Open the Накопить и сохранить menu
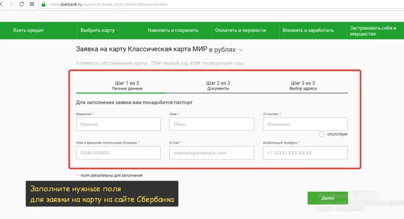Viewport: 404px width, 219px height. pos(173,30)
